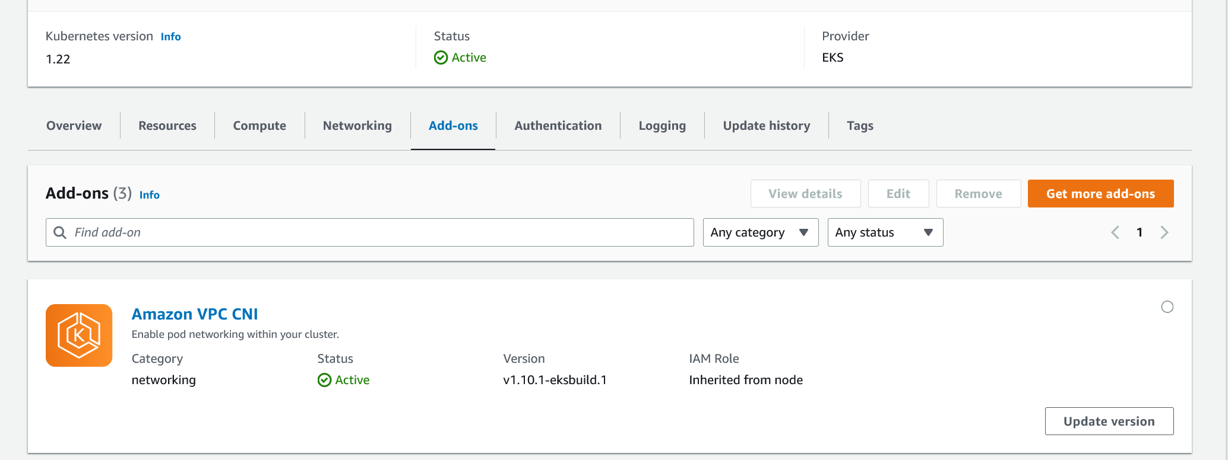Open the Compute tab
This screenshot has width=1228, height=460.
pyautogui.click(x=259, y=126)
